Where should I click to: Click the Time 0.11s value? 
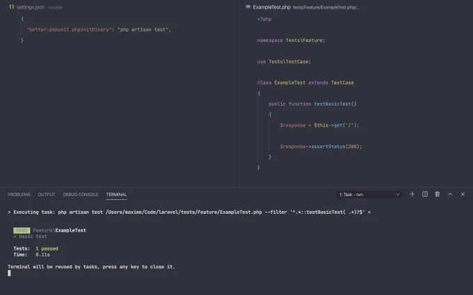pyautogui.click(x=42, y=255)
